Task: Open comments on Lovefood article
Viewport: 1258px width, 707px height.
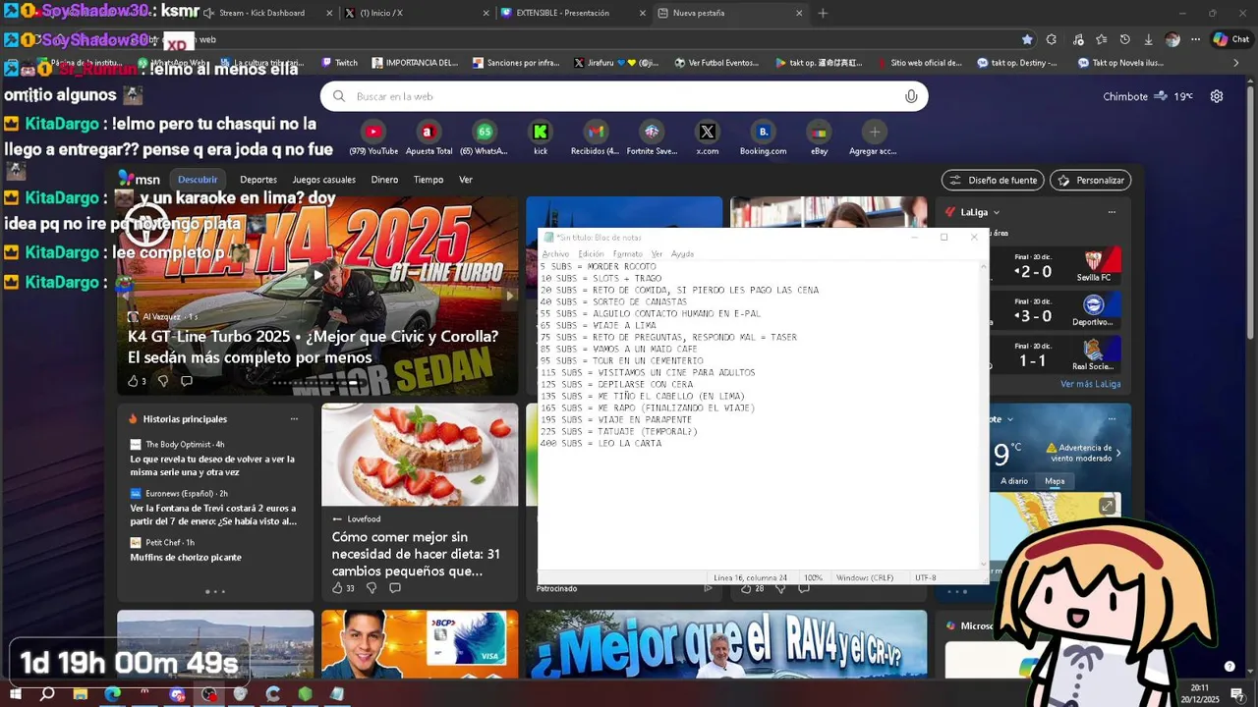Action: point(395,588)
